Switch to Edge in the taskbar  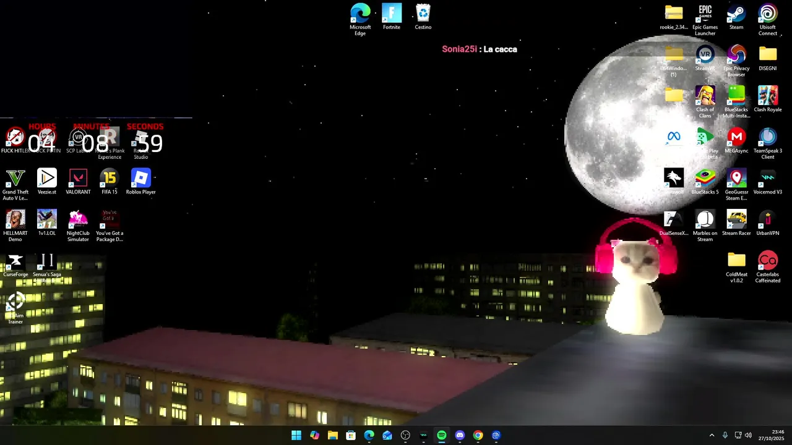tap(369, 435)
